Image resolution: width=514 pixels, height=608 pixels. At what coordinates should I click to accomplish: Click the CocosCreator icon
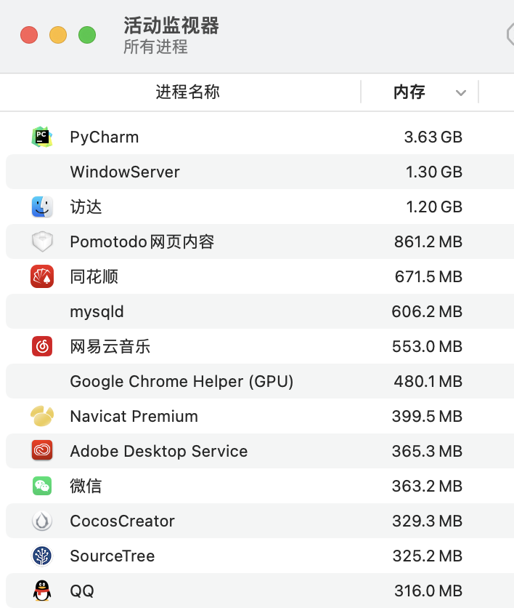click(x=42, y=521)
